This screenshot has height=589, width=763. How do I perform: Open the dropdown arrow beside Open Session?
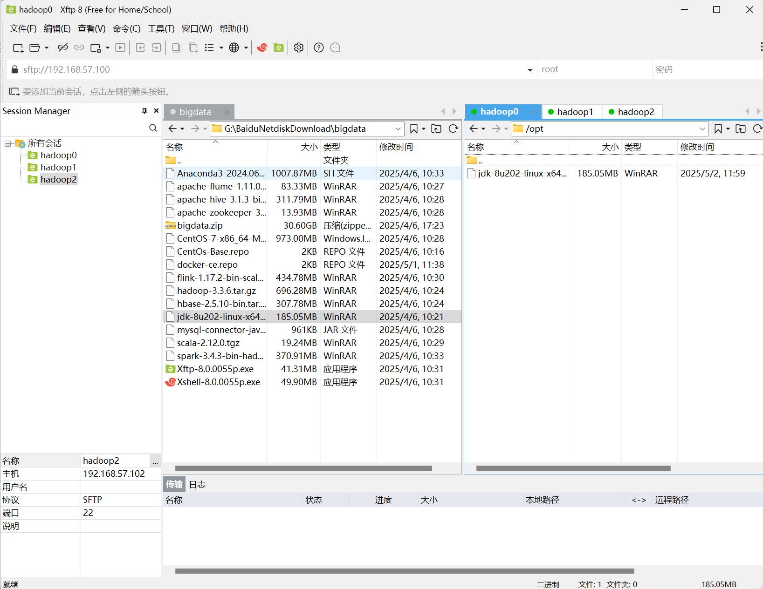pos(46,47)
